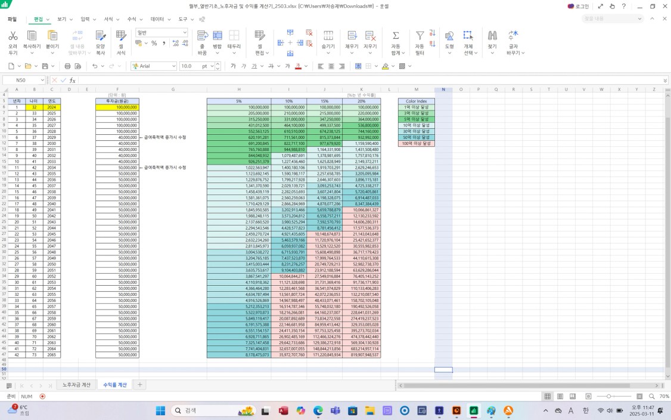Toggle bold 가 formatting
671x420 pixels.
point(233,66)
